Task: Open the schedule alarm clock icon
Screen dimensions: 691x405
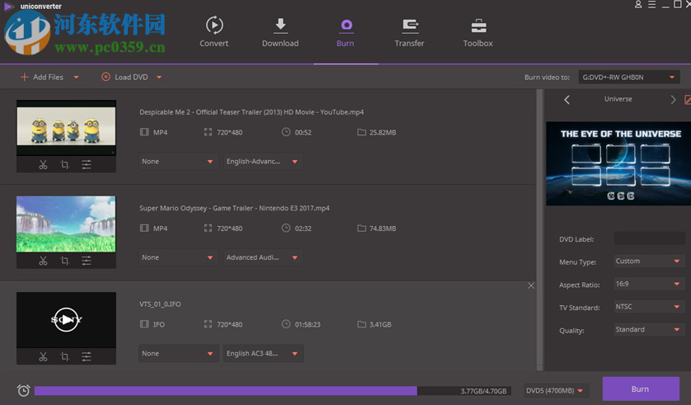Action: (23, 390)
